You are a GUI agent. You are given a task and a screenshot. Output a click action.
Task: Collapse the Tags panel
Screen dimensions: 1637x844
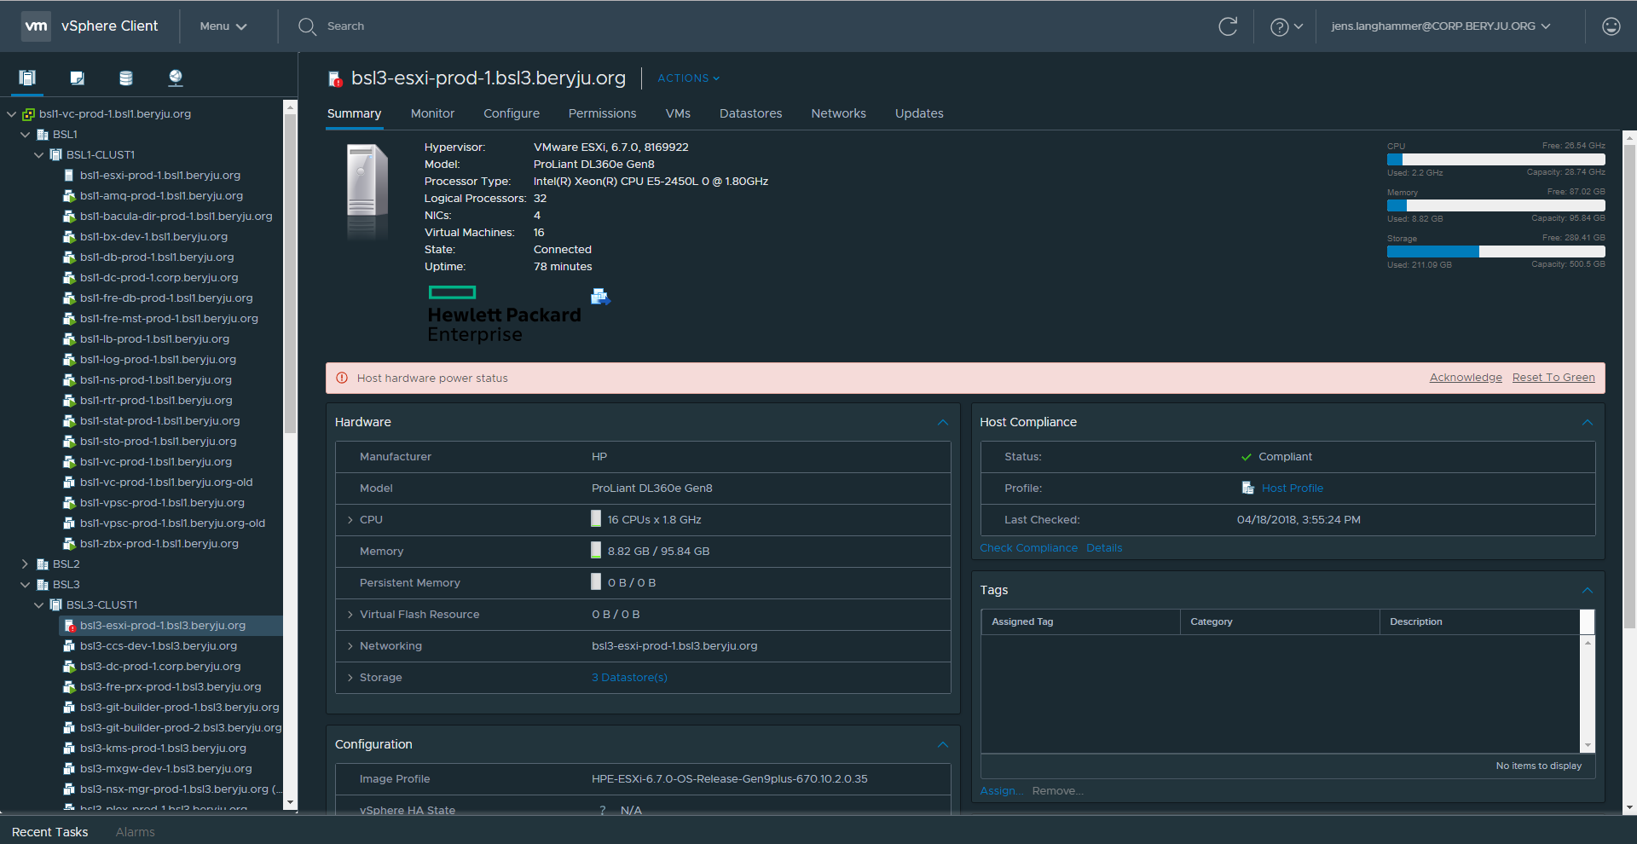1588,591
